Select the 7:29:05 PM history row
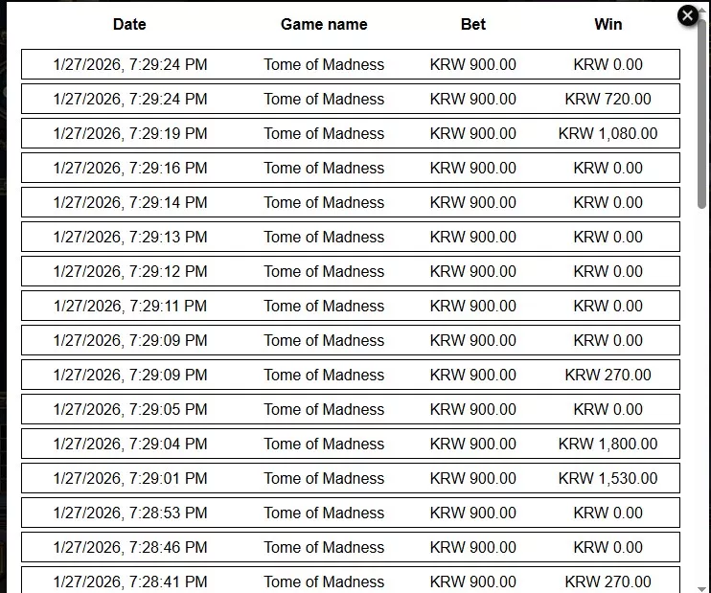This screenshot has width=711, height=593. click(351, 409)
